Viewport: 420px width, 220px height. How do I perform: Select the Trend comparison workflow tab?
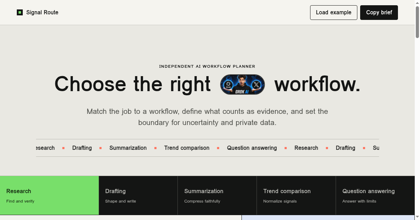(x=296, y=195)
